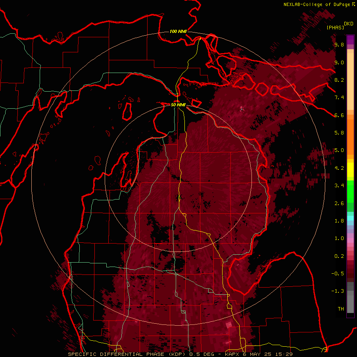Click the 1.0 value on color scale
The image size is (357, 357).
coord(339,238)
